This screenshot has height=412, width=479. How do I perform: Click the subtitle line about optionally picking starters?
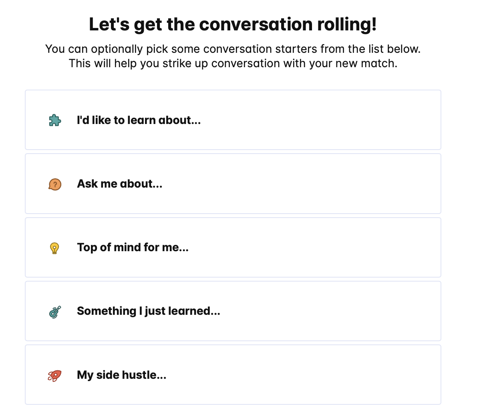(x=233, y=49)
